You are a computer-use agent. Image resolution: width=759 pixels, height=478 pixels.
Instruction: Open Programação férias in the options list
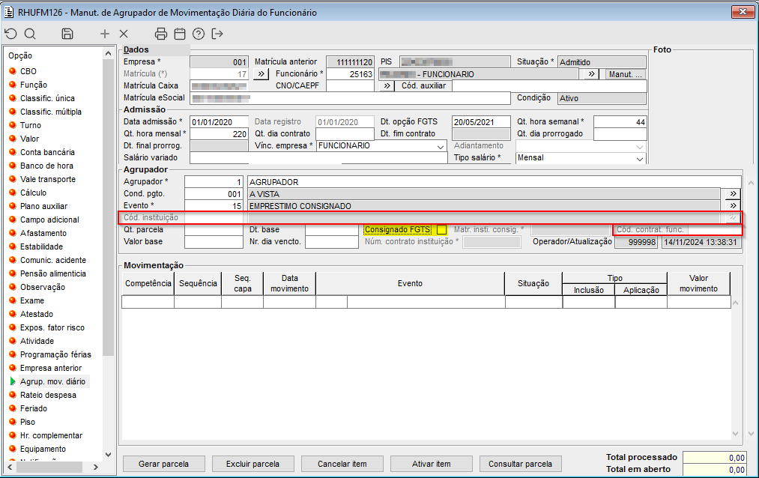[x=55, y=354]
